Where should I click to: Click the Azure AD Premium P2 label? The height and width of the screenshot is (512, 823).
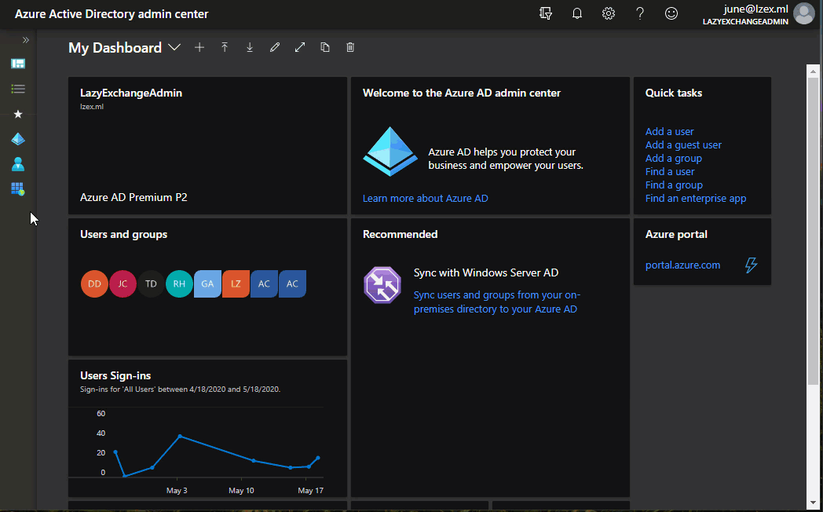pyautogui.click(x=134, y=198)
